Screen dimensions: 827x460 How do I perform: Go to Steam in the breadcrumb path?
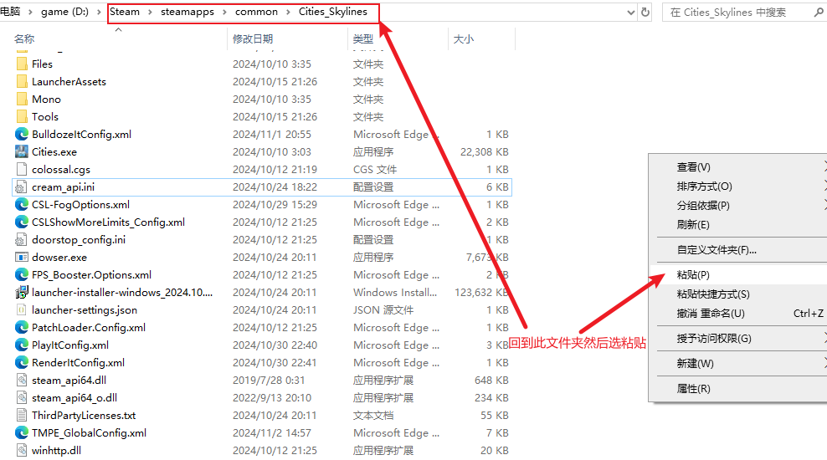125,12
